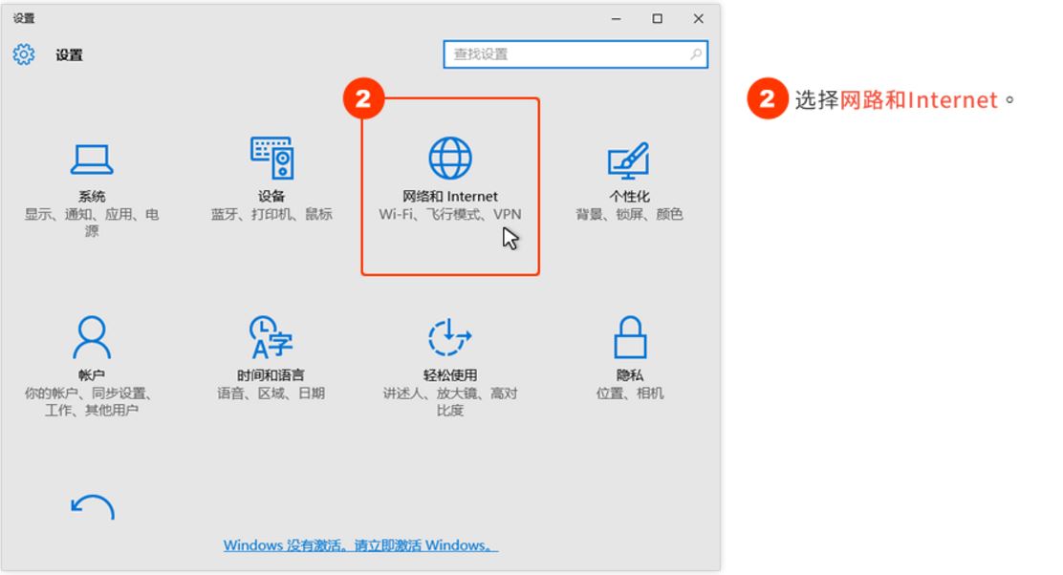1063x575 pixels.
Task: Open the Personalization (个性化) monitor-pen icon
Action: click(x=628, y=160)
